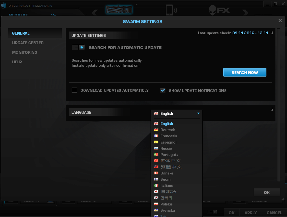Open the General settings tab

35,33
